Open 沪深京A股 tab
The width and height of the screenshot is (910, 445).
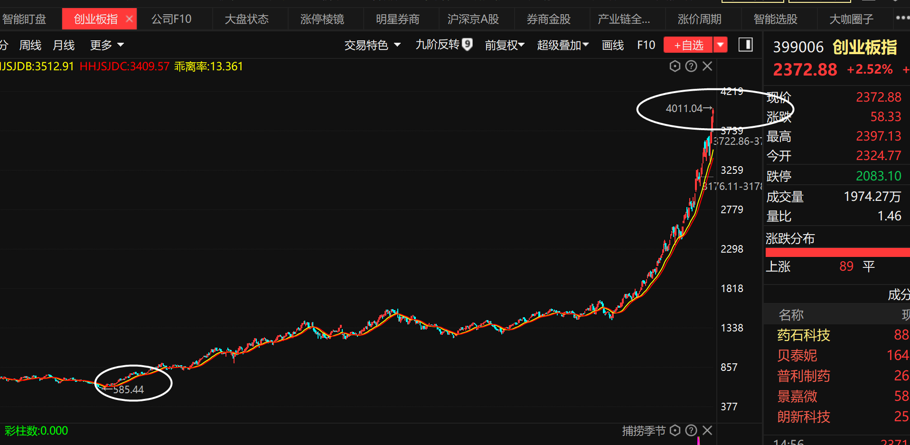[473, 19]
